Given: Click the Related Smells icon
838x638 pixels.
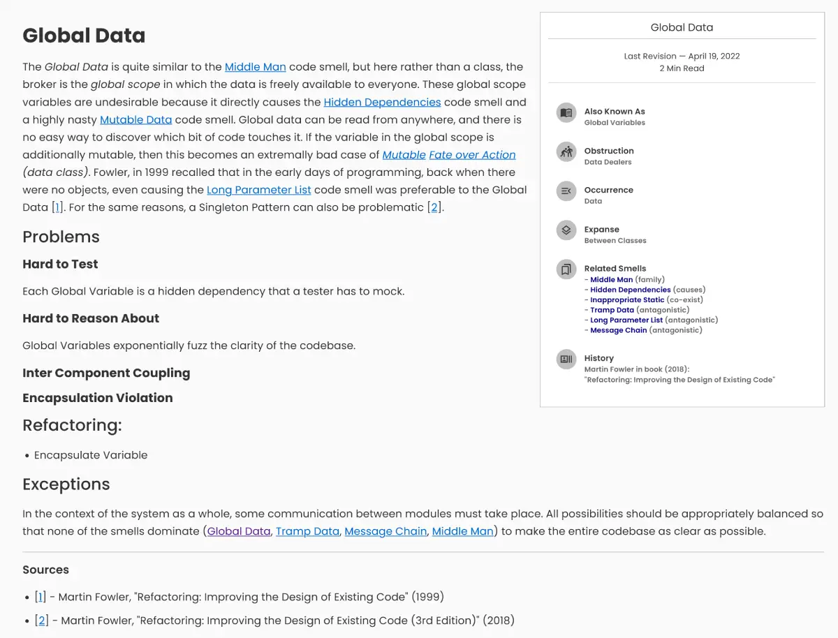Looking at the screenshot, I should [x=566, y=269].
